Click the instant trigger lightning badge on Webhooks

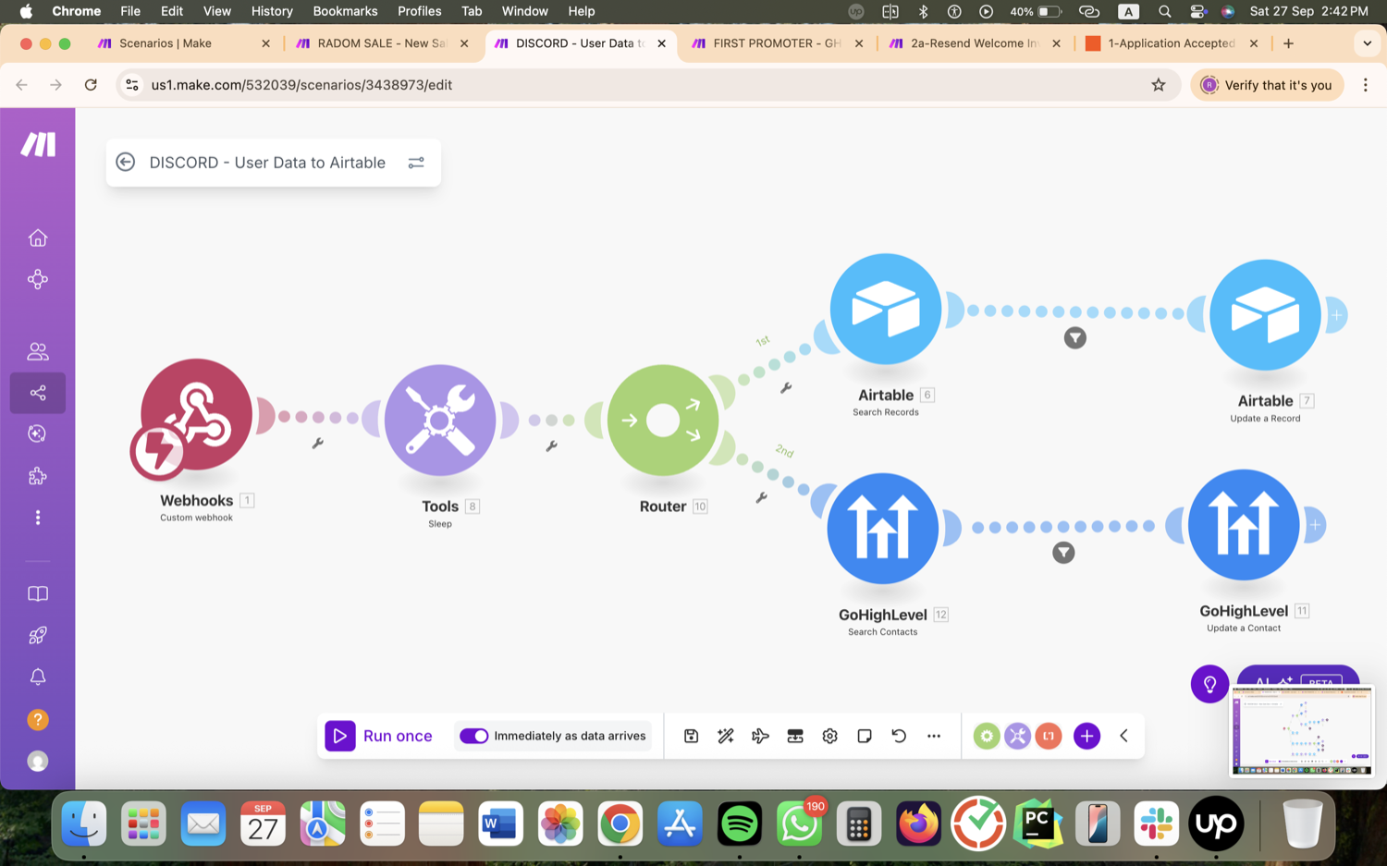coord(158,452)
